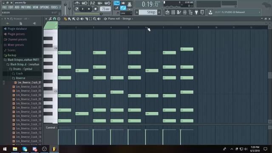Screen dimensions: 272x153
Task: Toggle the metronome
Action: tap(77, 3)
